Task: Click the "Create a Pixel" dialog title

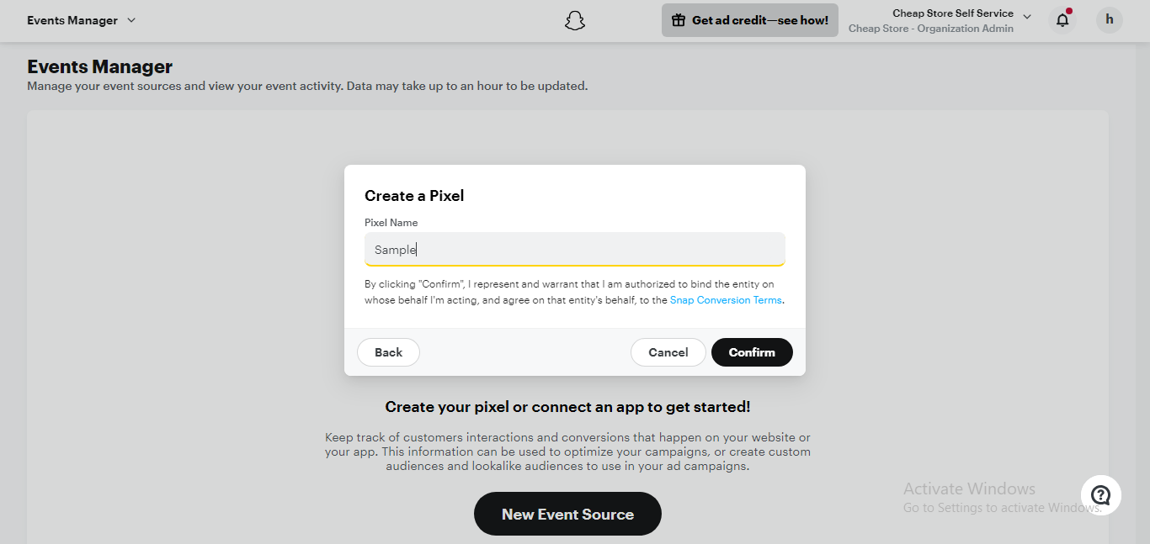Action: (414, 196)
